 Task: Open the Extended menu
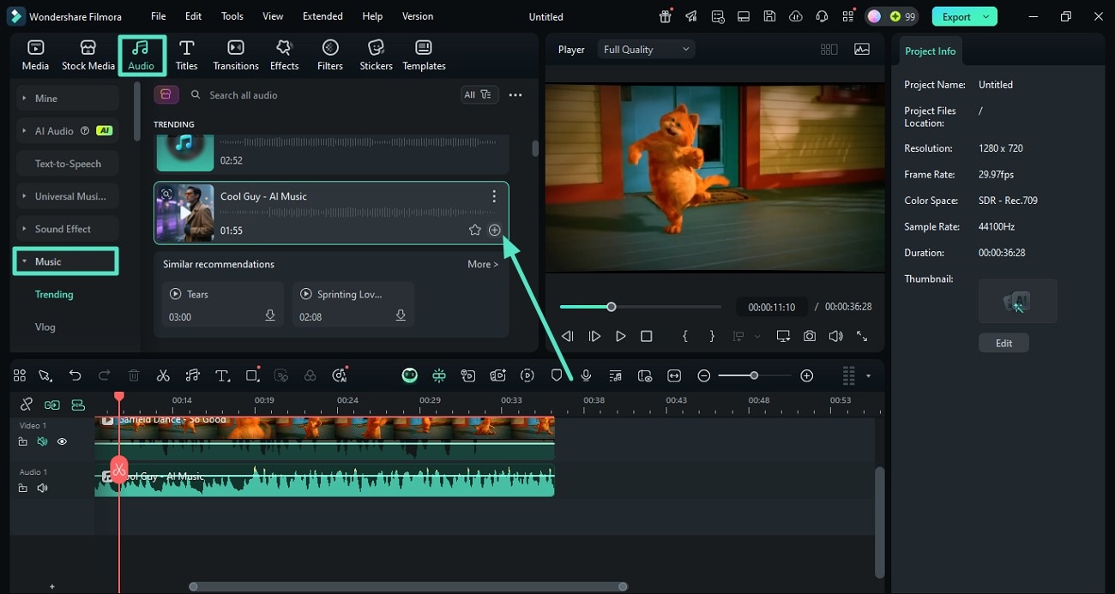click(x=322, y=16)
